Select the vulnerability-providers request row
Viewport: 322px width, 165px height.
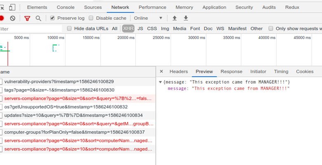click(59, 82)
